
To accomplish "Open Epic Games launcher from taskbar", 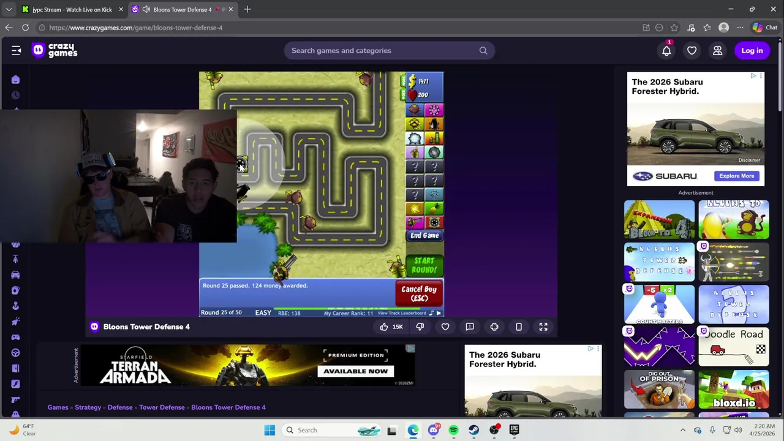I will pyautogui.click(x=514, y=430).
